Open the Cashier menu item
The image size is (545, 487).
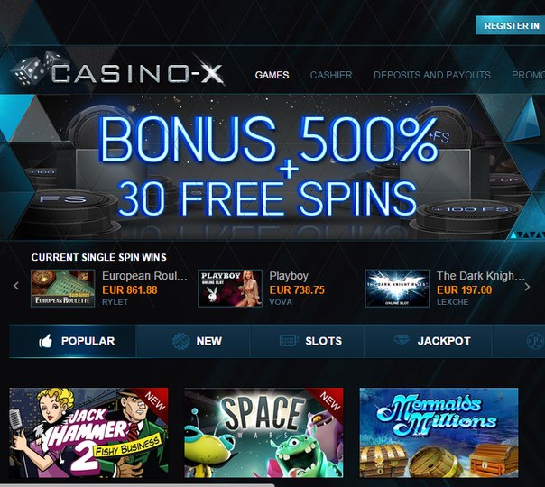coord(331,75)
